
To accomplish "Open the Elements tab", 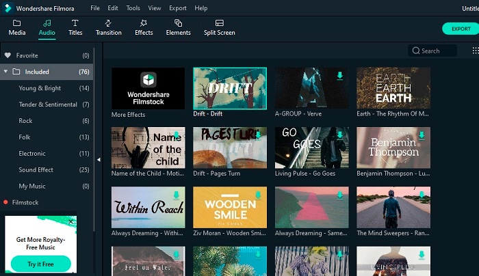I will 178,28.
